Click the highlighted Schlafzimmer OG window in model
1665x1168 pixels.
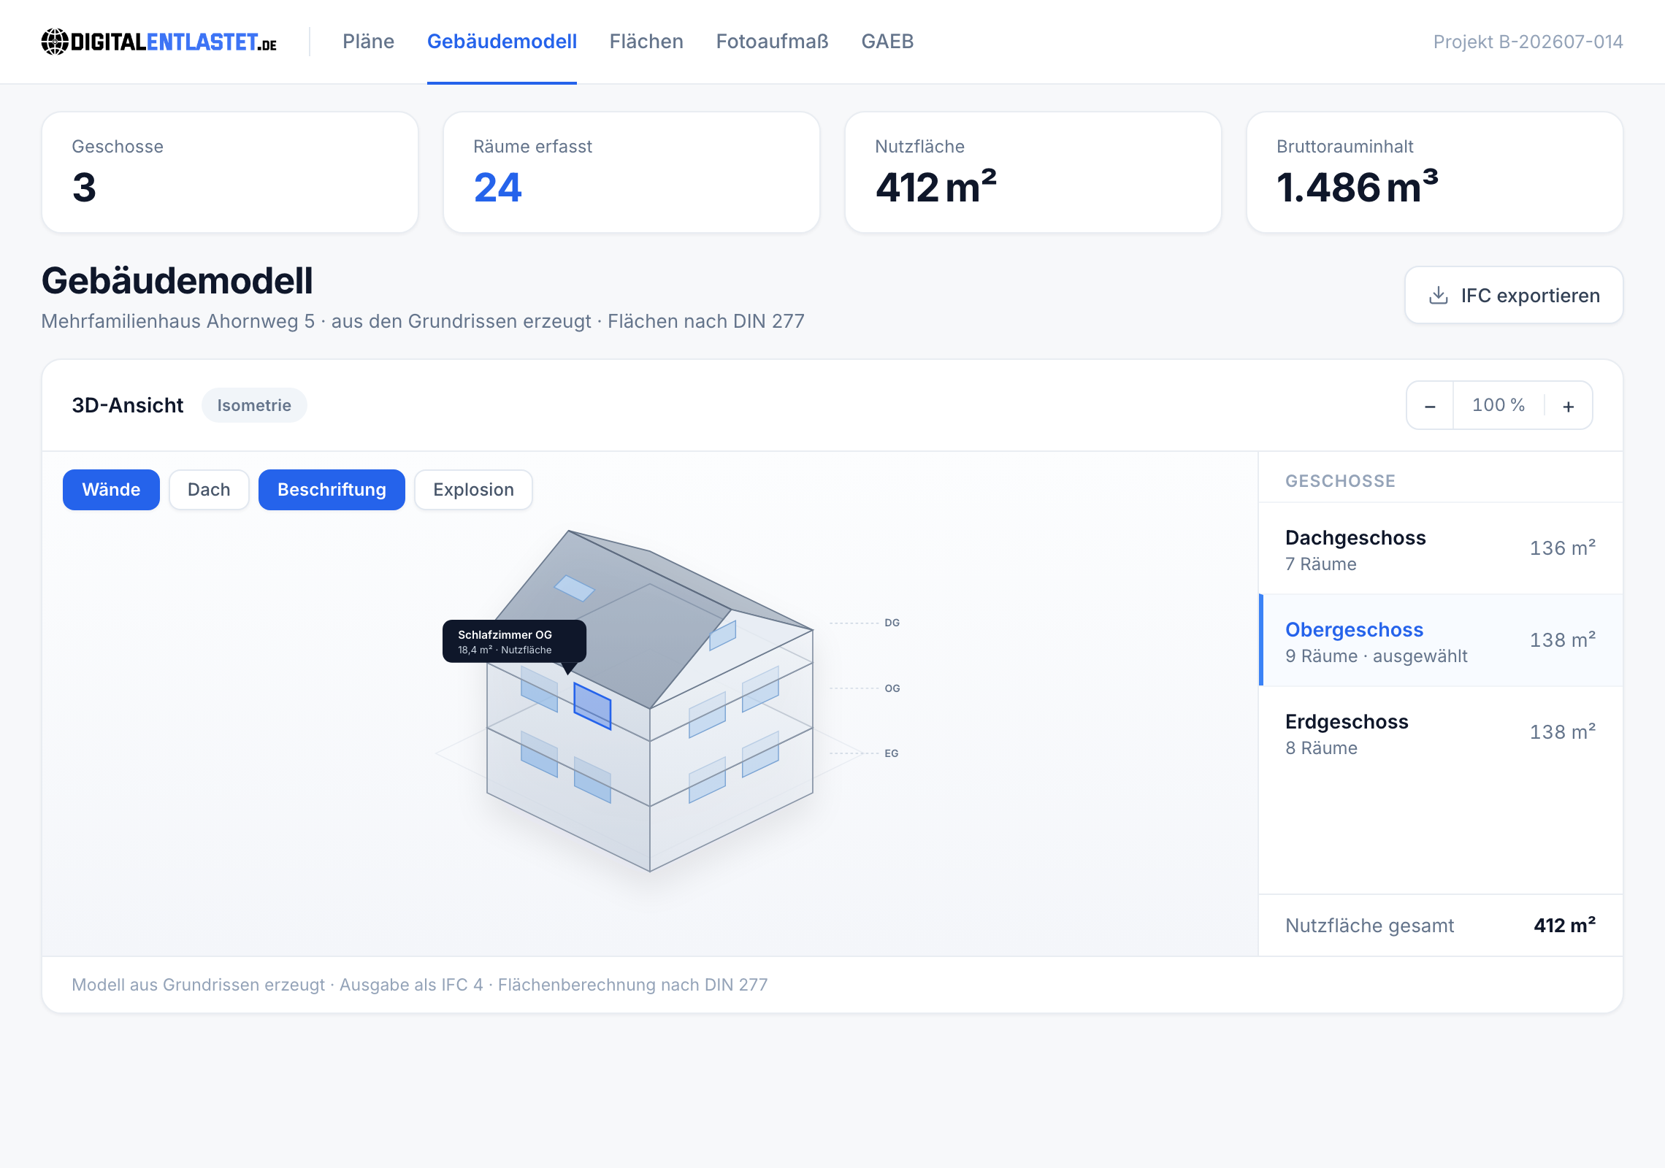(592, 706)
